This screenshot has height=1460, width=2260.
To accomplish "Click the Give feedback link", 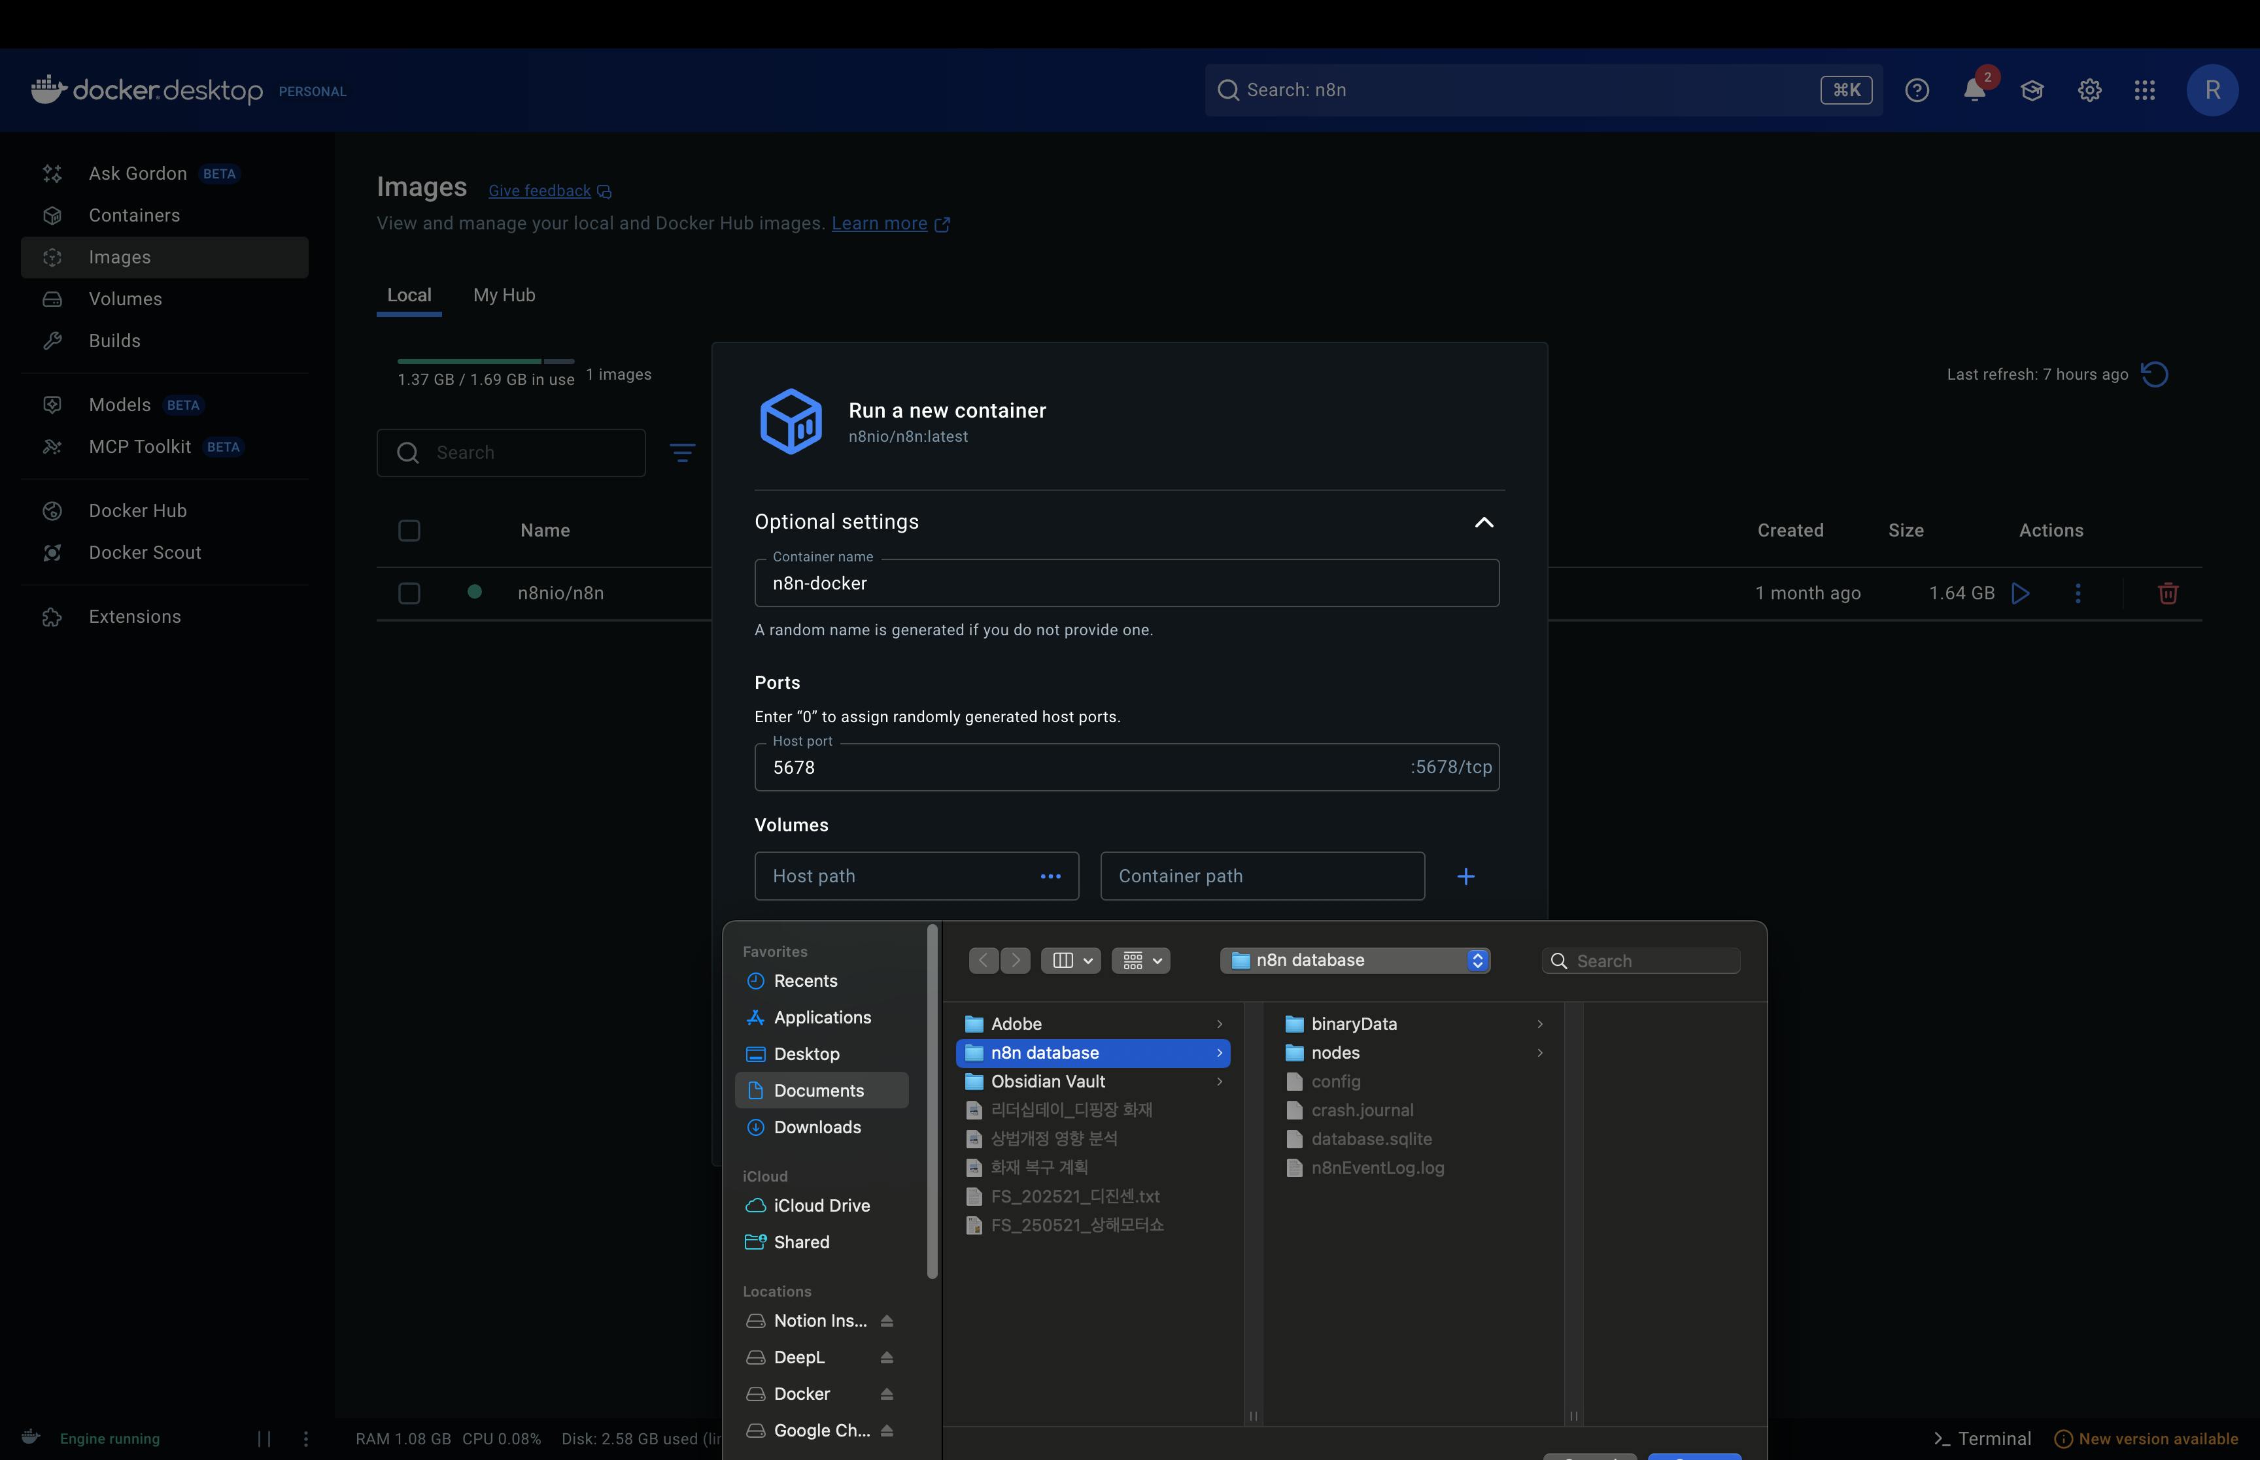I will pos(539,191).
